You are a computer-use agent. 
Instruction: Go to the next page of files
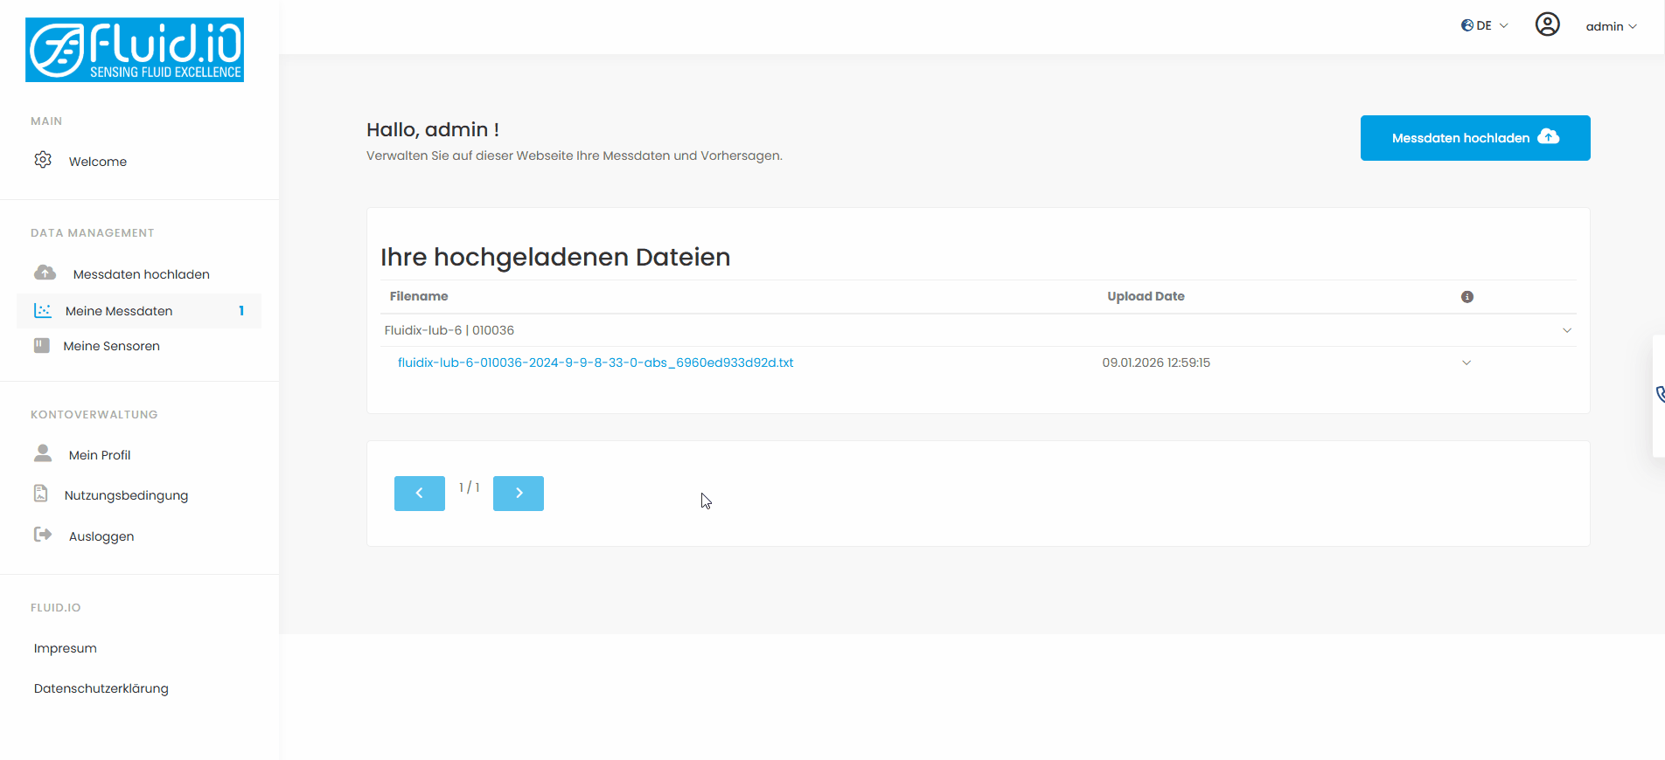pyautogui.click(x=518, y=494)
